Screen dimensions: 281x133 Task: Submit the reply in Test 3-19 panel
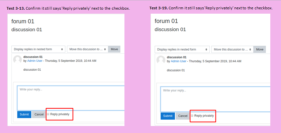pos(168,116)
